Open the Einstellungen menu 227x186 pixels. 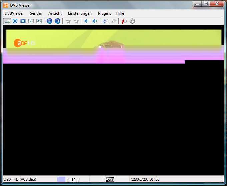pos(80,13)
